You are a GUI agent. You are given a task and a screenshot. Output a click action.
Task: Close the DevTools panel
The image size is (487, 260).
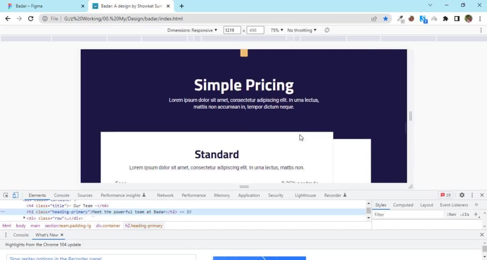482,195
